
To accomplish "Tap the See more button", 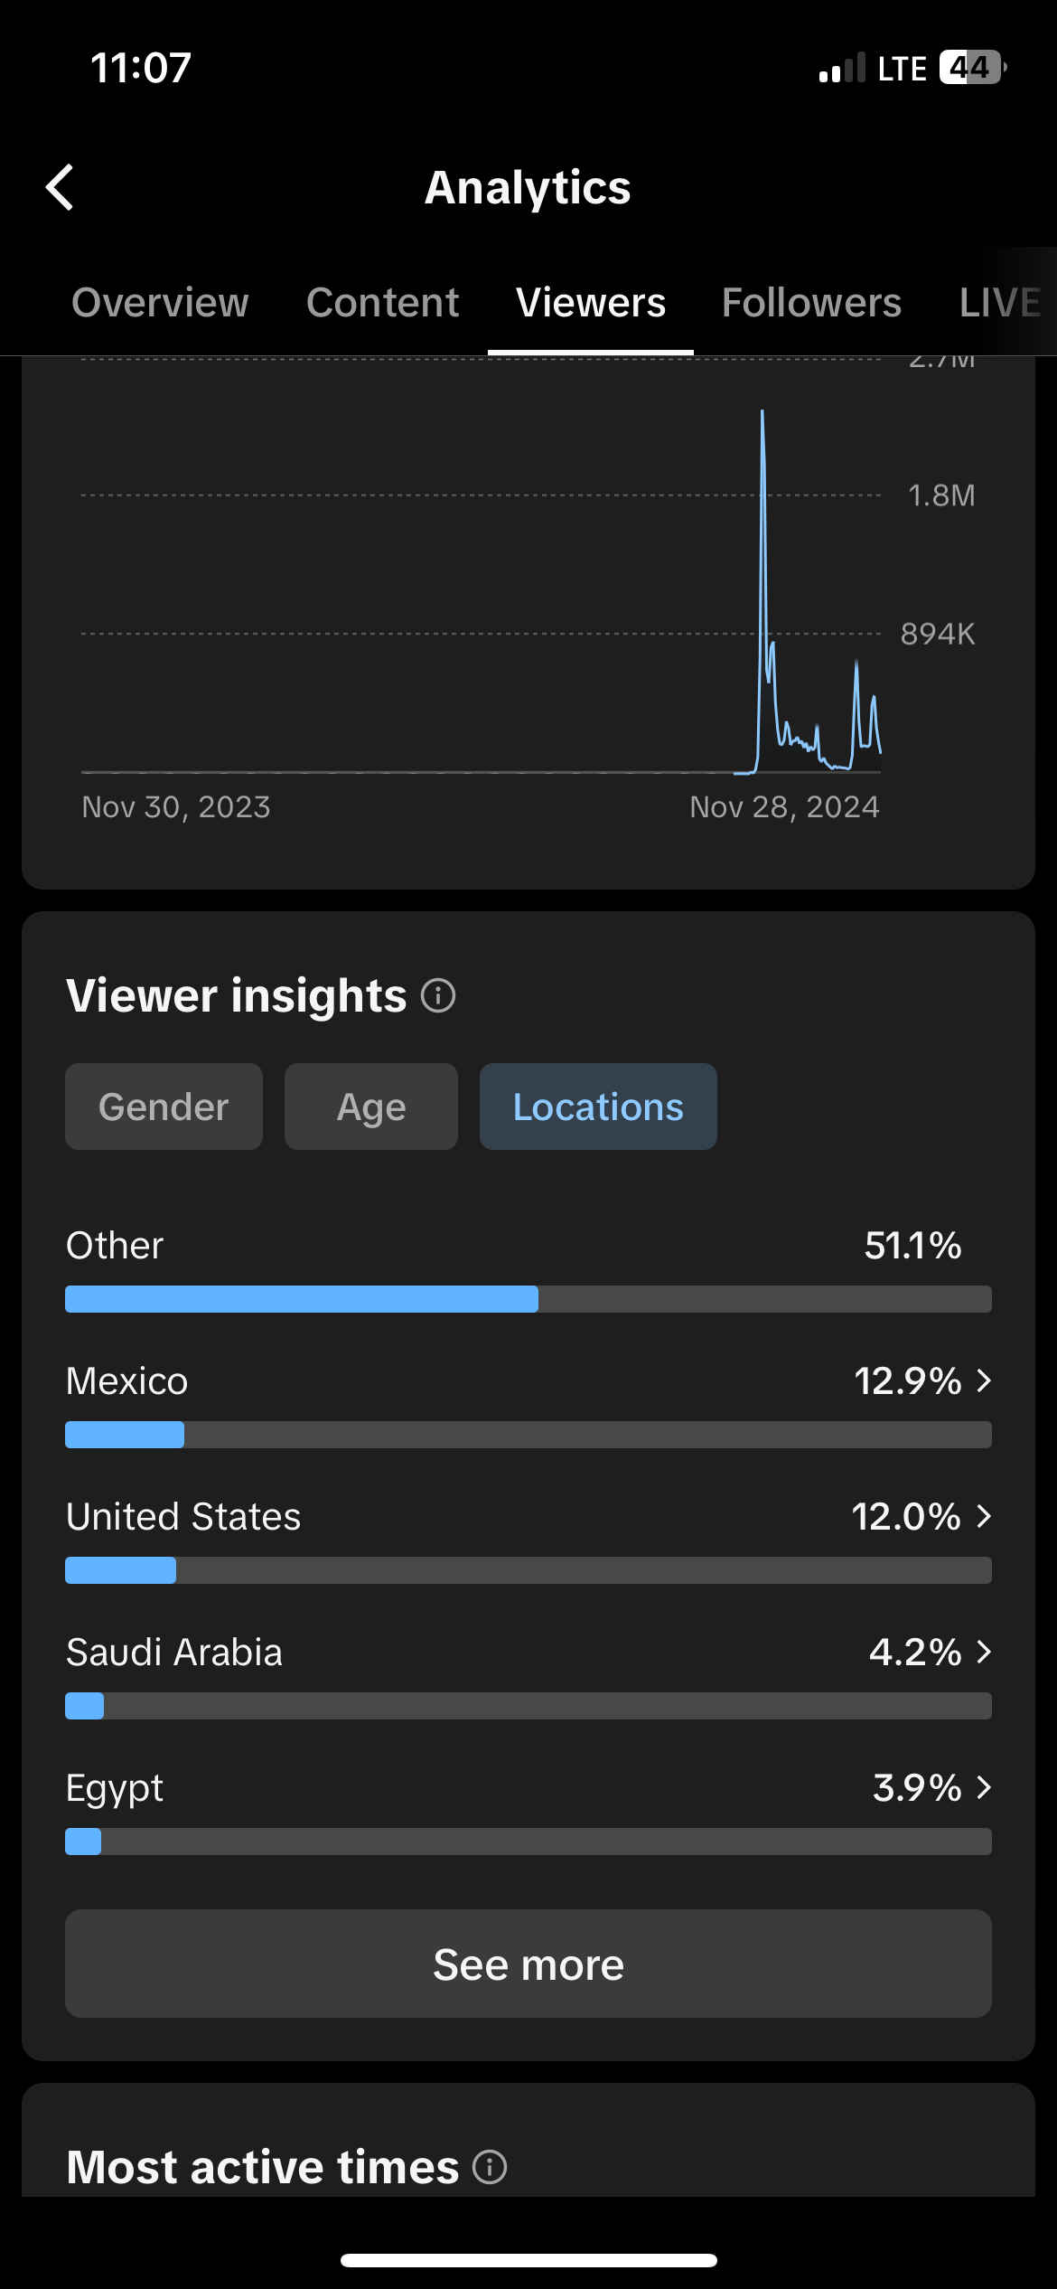I will point(528,1964).
